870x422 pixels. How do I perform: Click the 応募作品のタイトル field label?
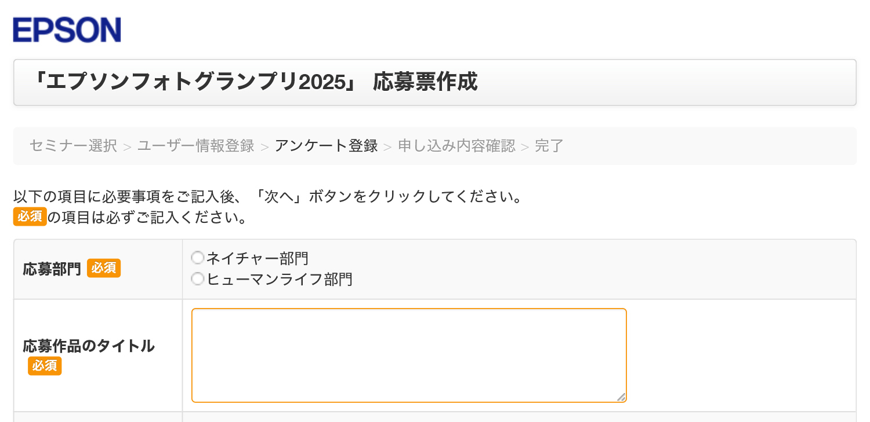89,346
